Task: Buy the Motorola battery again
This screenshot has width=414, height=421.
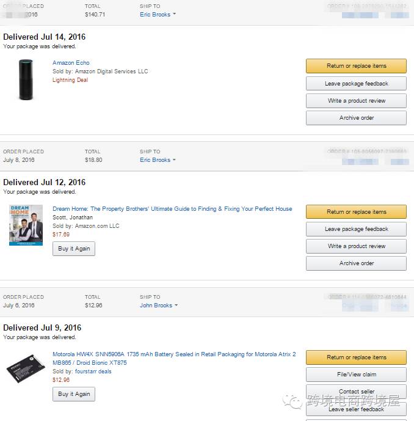Action: point(74,394)
